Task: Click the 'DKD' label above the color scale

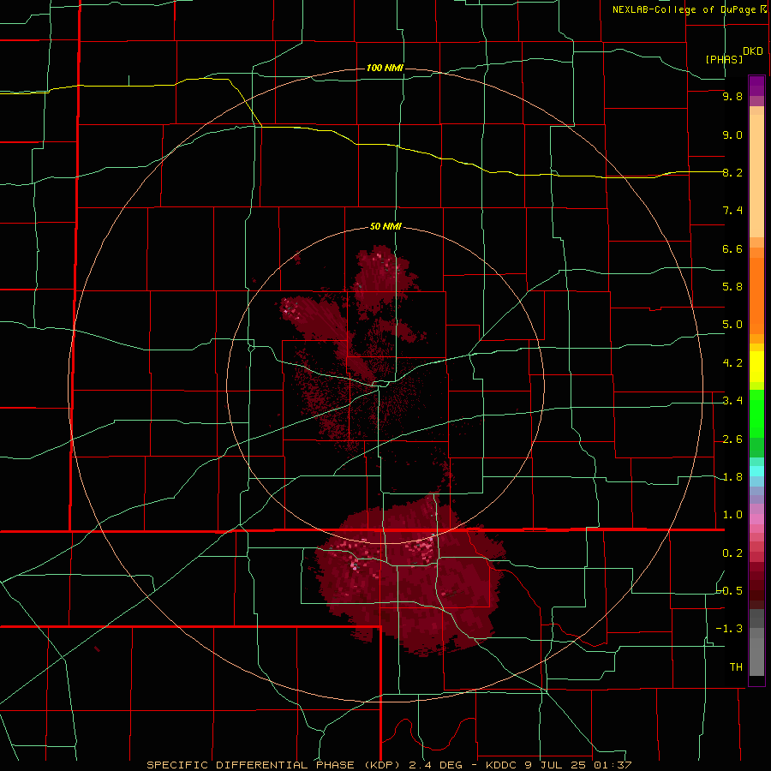Action: point(753,51)
